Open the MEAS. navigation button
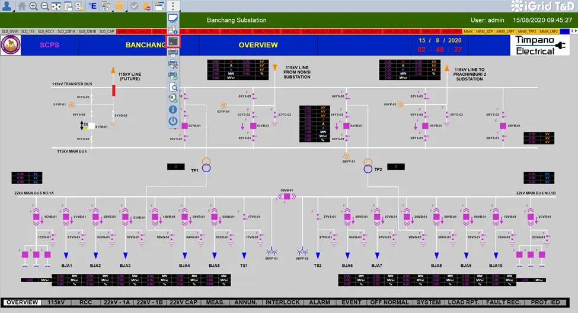Viewport: 578px width, 313px height. coord(215,302)
